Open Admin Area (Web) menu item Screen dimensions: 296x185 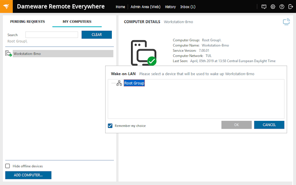pyautogui.click(x=146, y=7)
